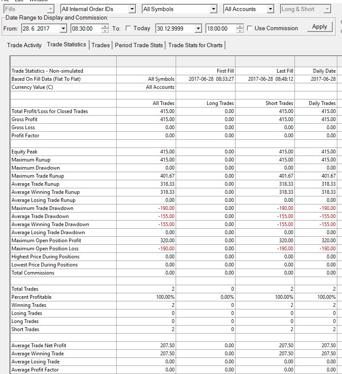
Task: Click 'Average Winning Trade Runup' label
Action: coord(45,192)
